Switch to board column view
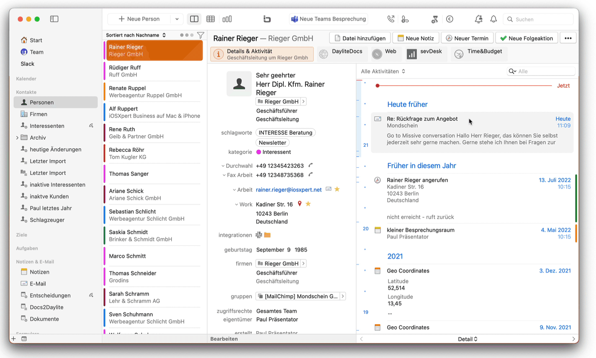This screenshot has height=358, width=596. 227,19
